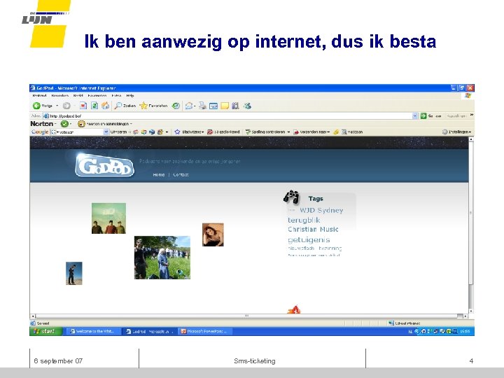Click the horizontal scrollbar thumb

pos(246,316)
